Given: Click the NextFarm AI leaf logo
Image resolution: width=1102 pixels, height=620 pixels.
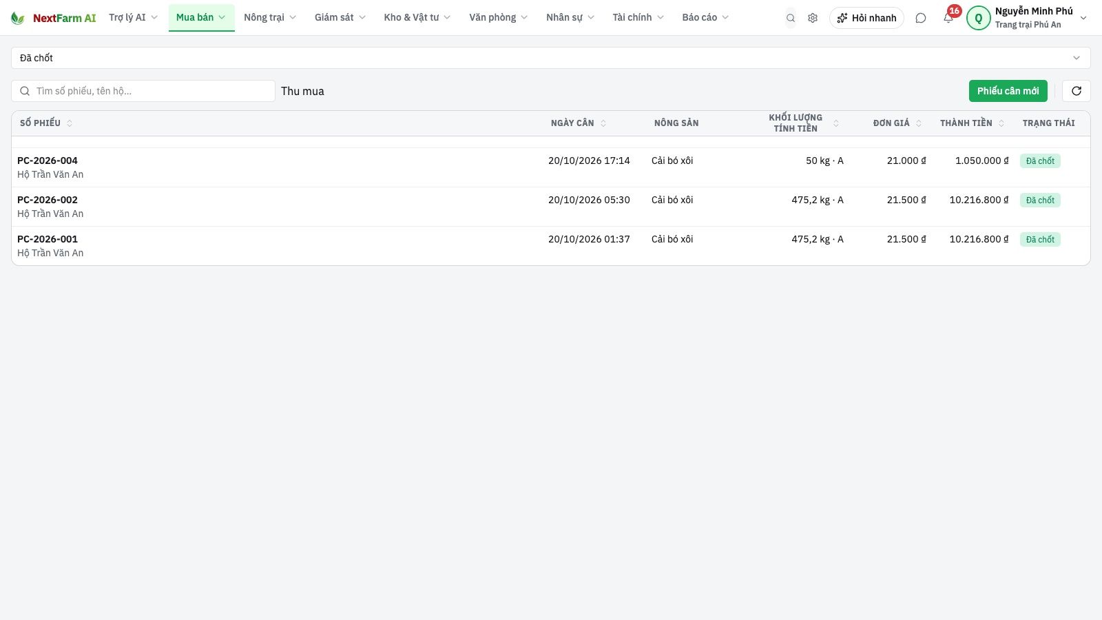Looking at the screenshot, I should tap(18, 18).
